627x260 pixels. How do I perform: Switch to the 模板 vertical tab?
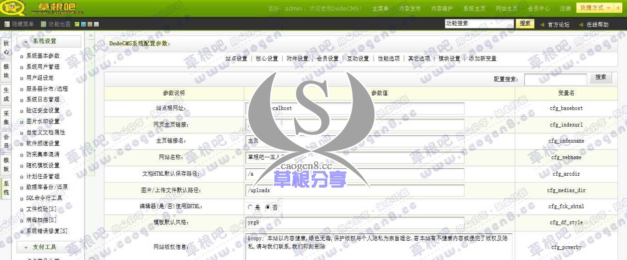coord(6,165)
